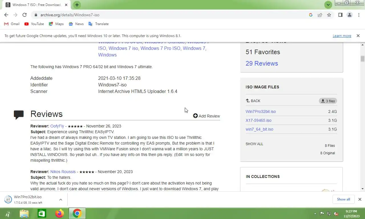Click the page vertical scrollbar thumb
Image resolution: width=365 pixels, height=219 pixels.
tap(363, 58)
